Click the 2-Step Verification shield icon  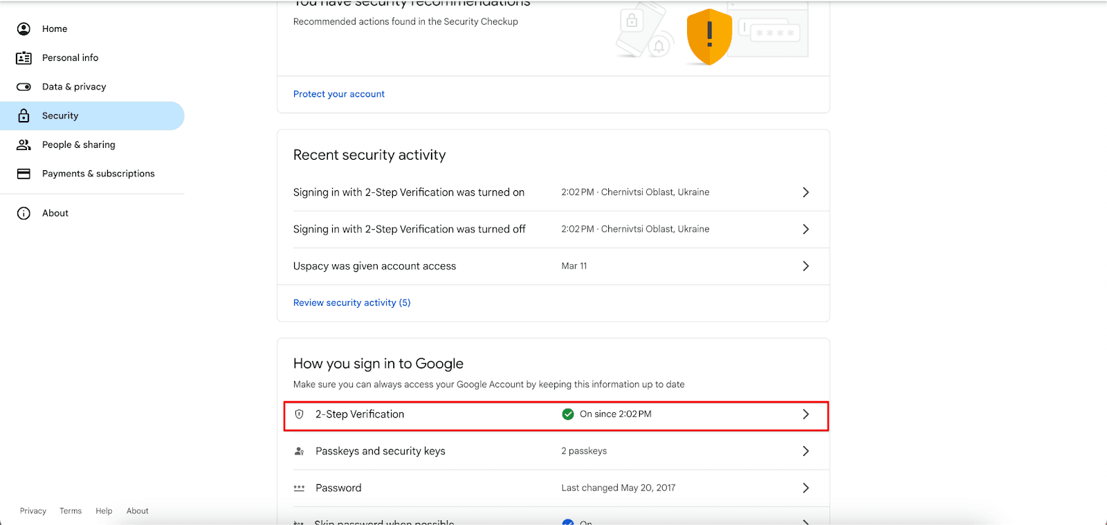[300, 414]
